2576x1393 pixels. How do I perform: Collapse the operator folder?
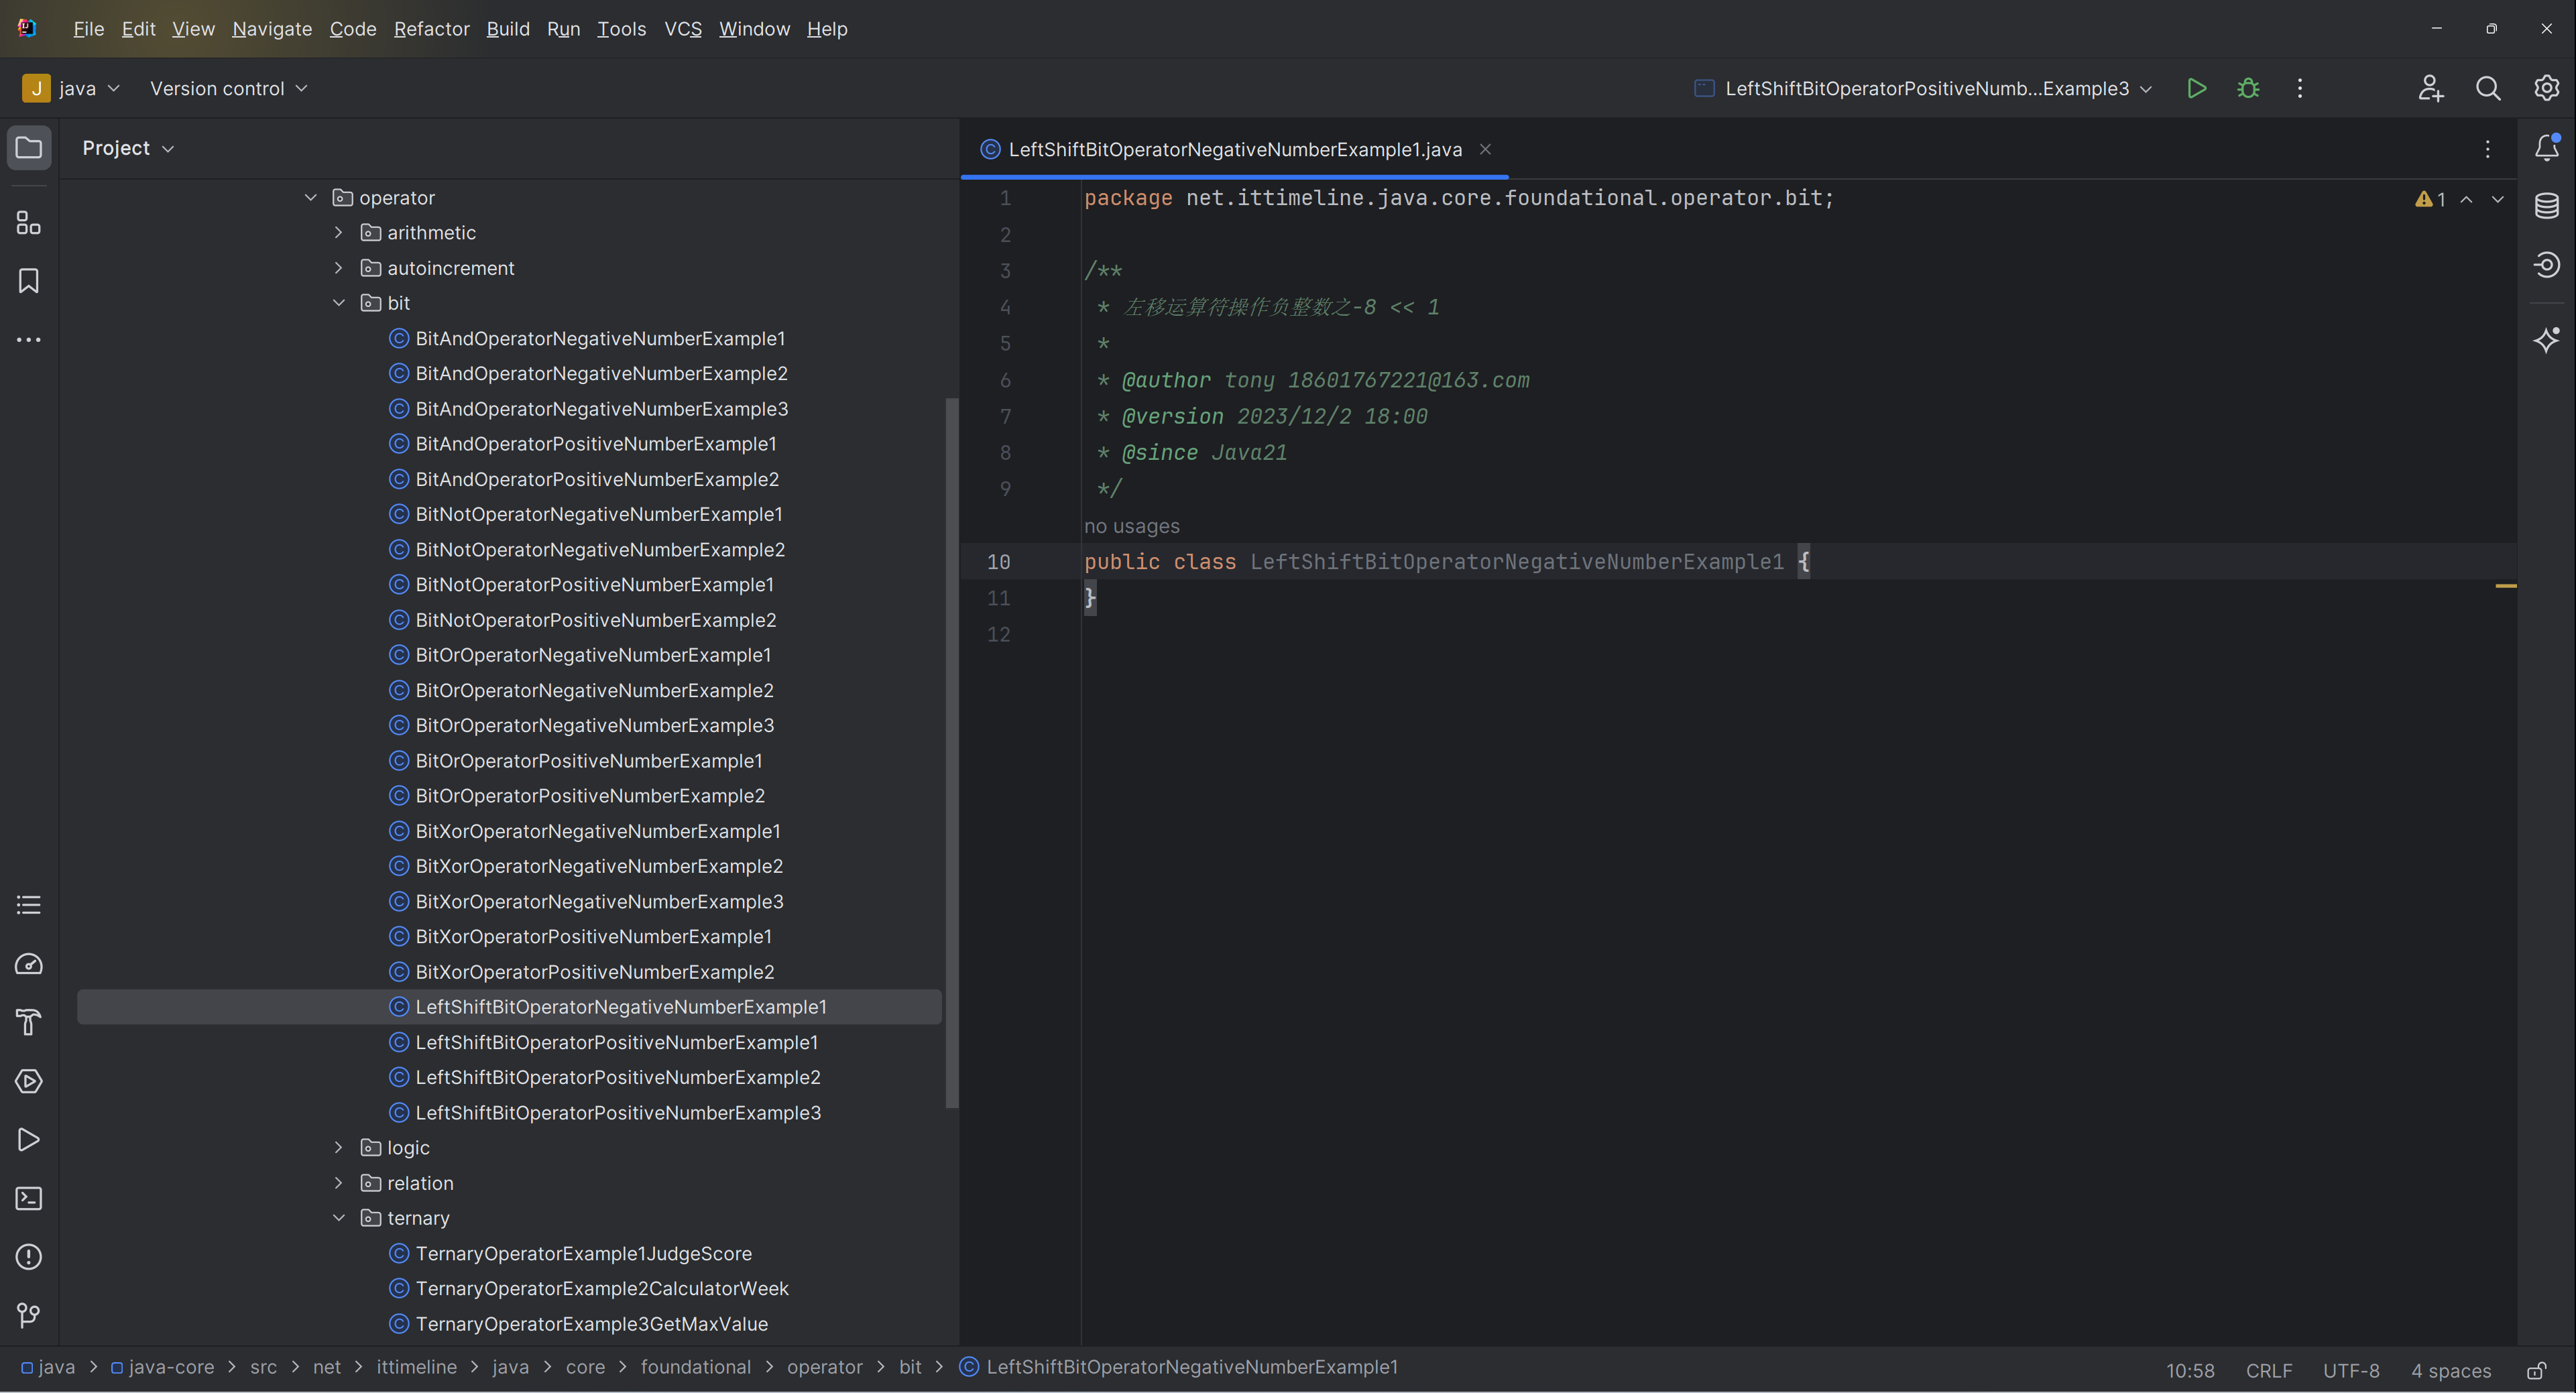click(x=311, y=198)
